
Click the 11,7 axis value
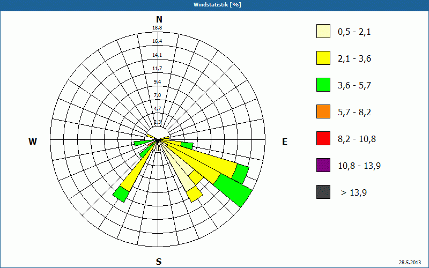pyautogui.click(x=157, y=69)
